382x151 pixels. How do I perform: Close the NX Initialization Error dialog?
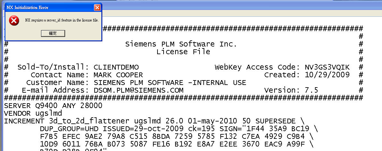pos(97,8)
